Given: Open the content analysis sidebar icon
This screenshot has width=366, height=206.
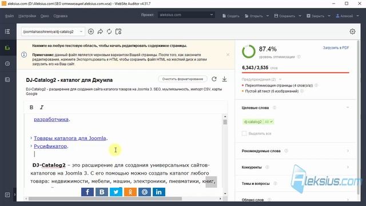Looking at the screenshot, I should (7, 47).
